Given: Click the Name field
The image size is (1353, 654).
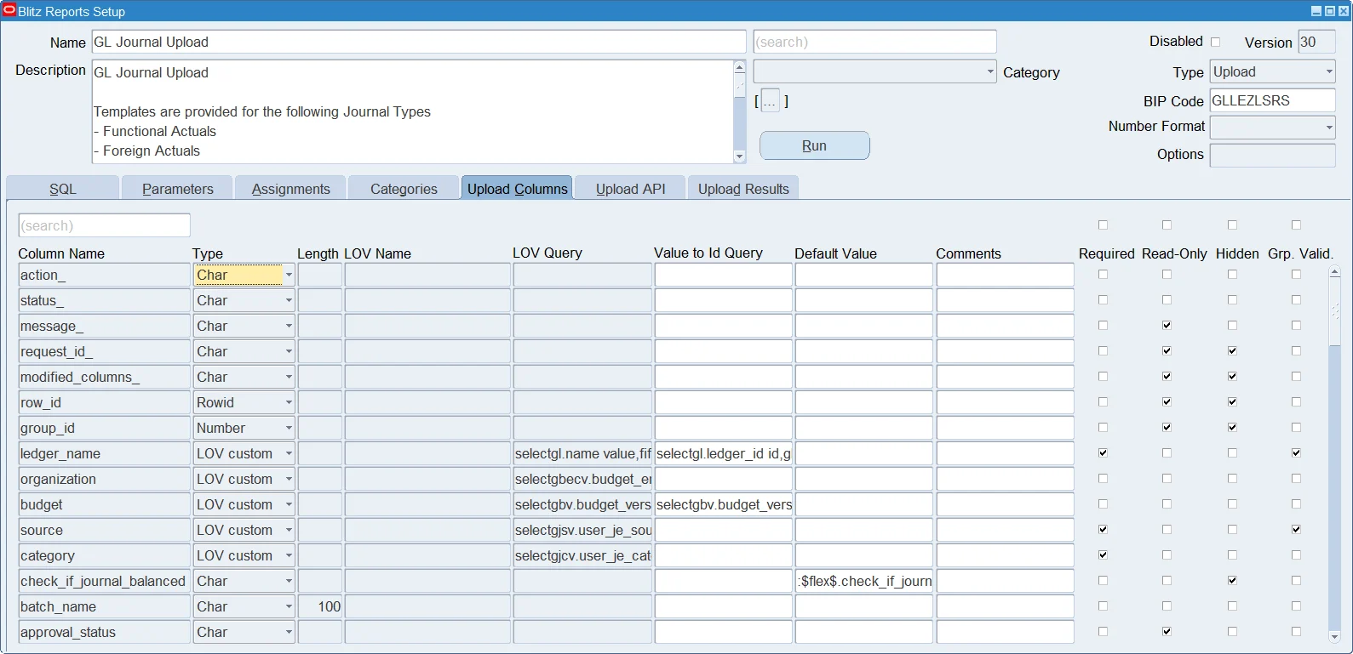Looking at the screenshot, I should click(419, 42).
